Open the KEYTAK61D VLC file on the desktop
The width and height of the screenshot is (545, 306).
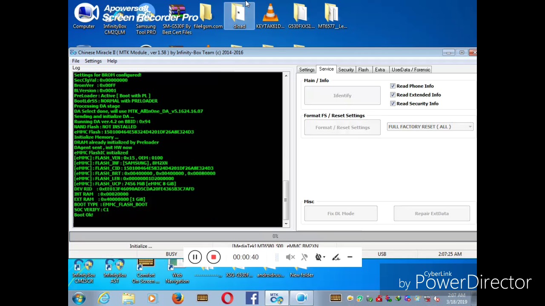270,17
